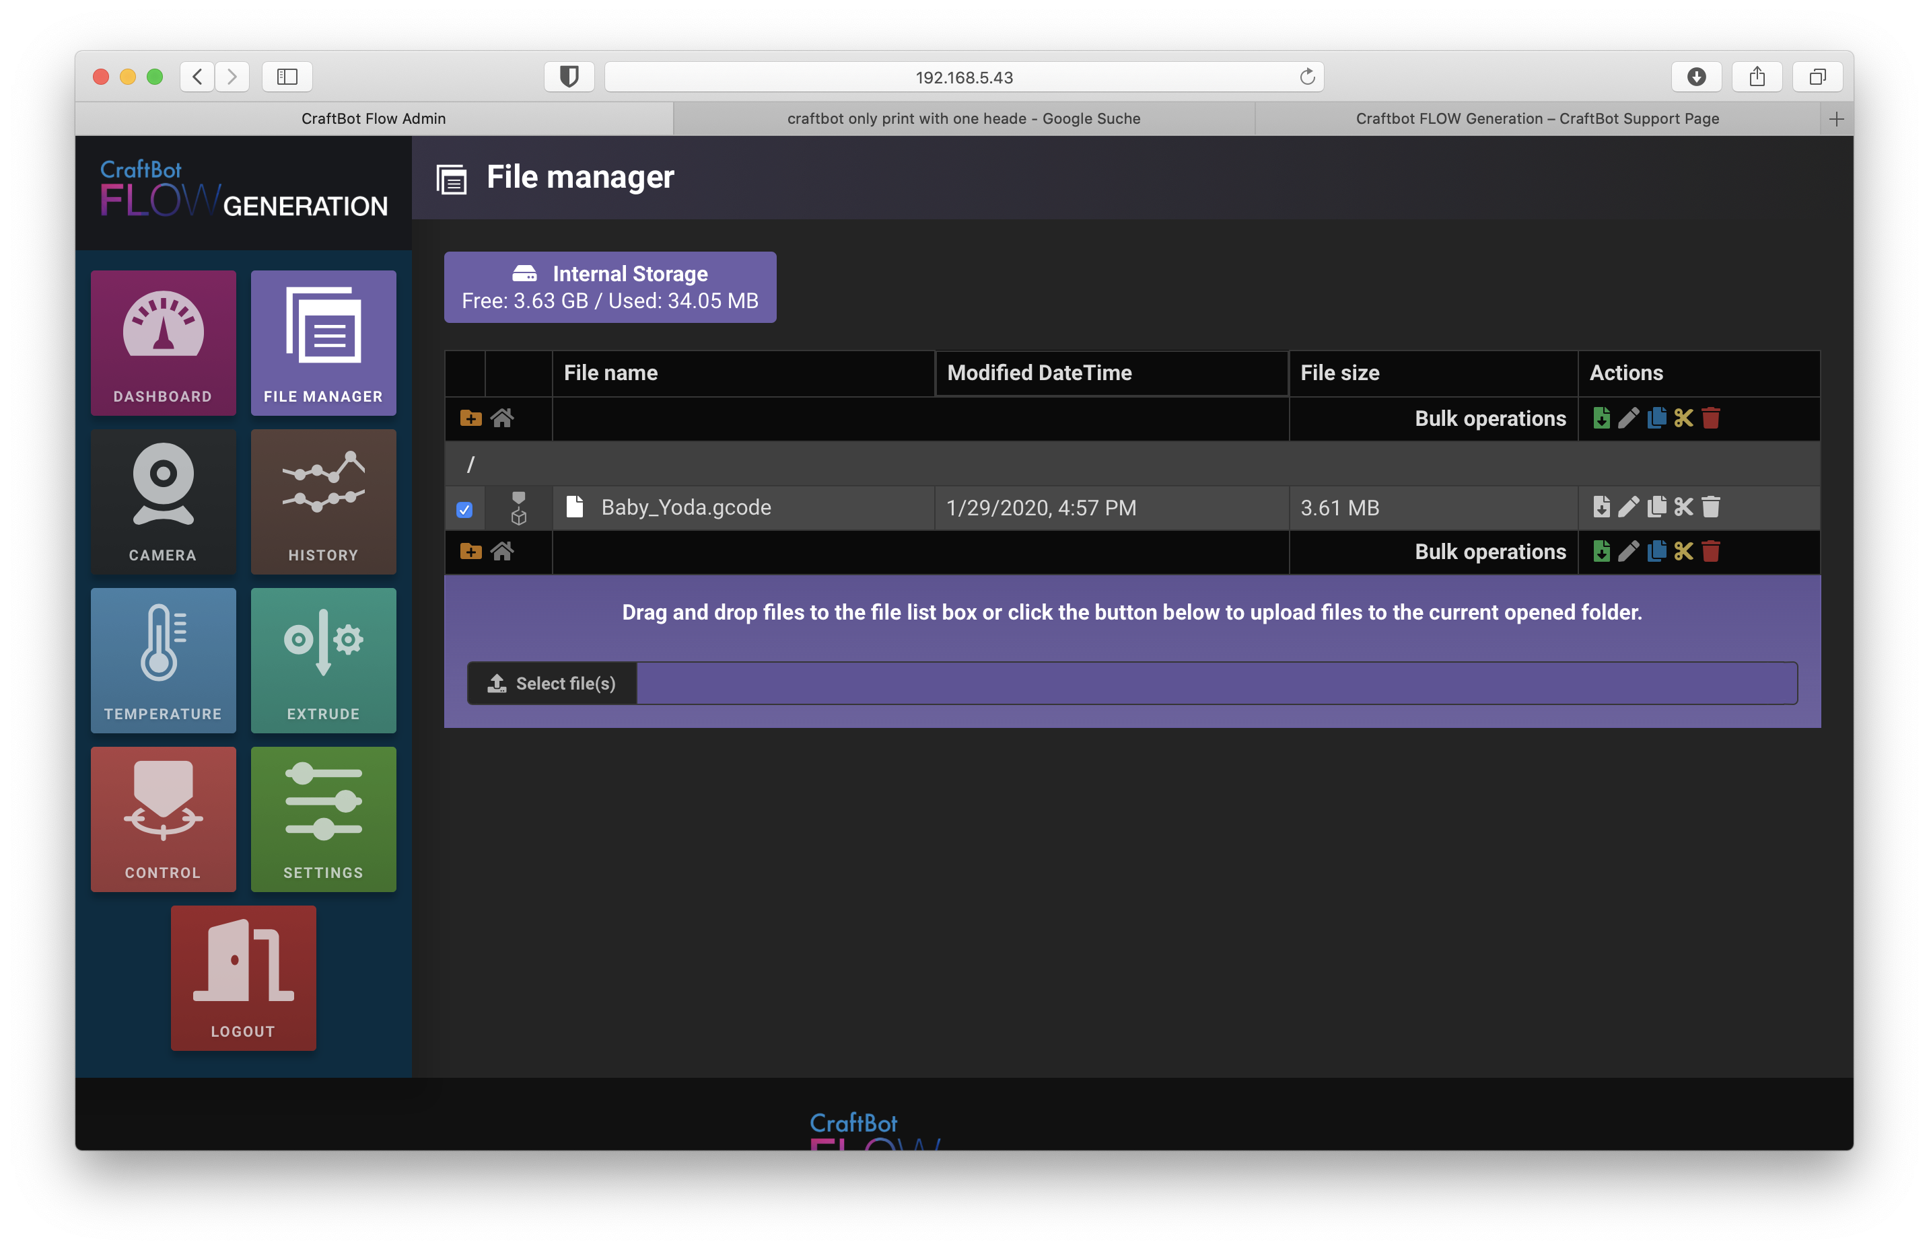Click the top new folder icon

pos(470,418)
